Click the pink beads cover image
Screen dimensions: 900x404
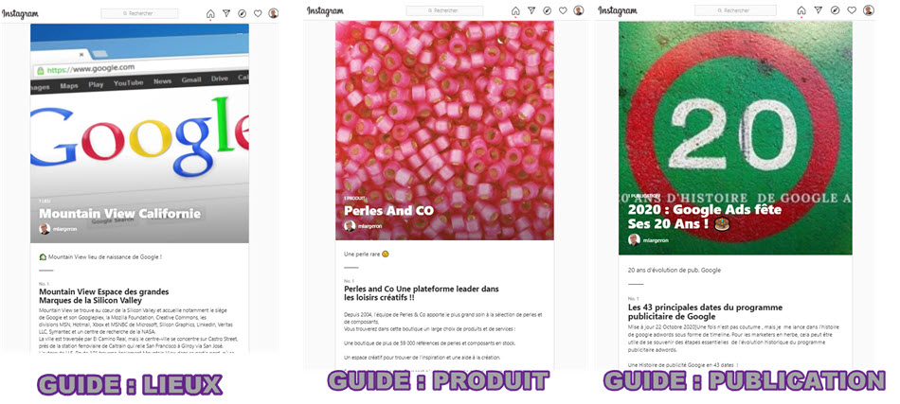click(x=445, y=131)
